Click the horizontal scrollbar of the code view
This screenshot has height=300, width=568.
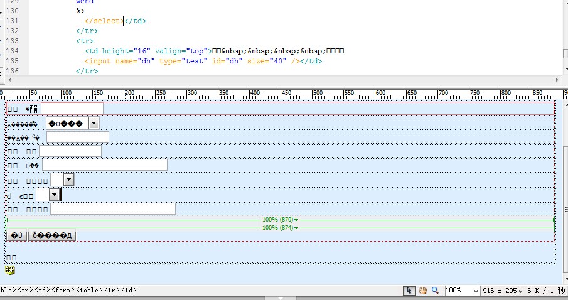click(284, 80)
